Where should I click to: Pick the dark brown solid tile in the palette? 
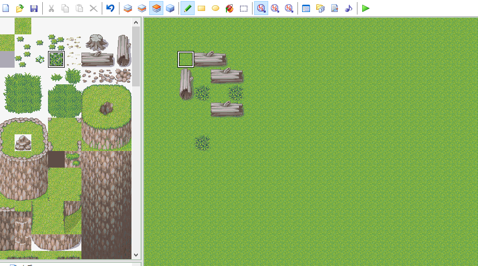pyautogui.click(x=56, y=159)
